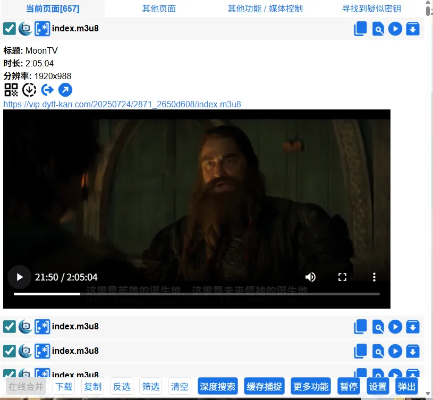Screen dimensions: 433x400
Task: Click the 深度搜索 button
Action: click(x=218, y=387)
